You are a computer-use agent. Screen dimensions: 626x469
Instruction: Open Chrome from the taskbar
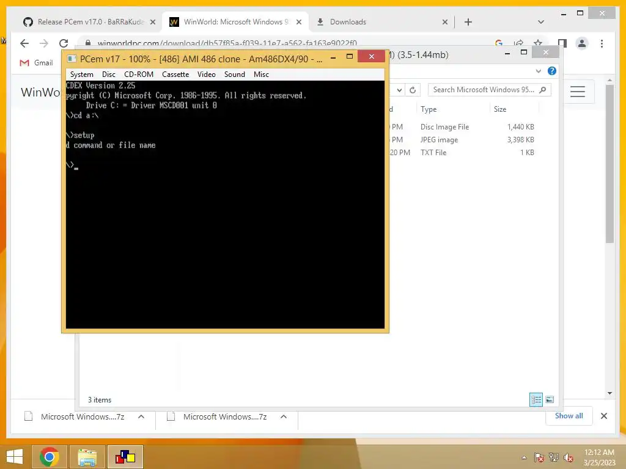tap(49, 457)
